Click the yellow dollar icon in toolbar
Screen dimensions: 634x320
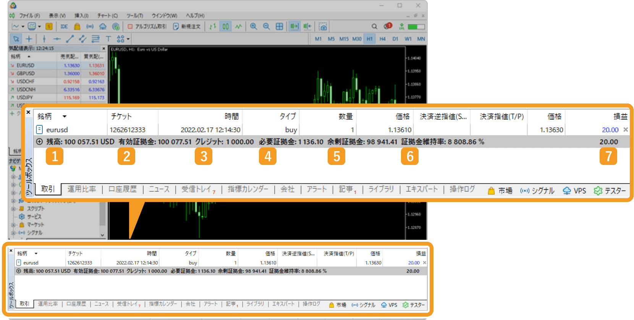coord(49,26)
